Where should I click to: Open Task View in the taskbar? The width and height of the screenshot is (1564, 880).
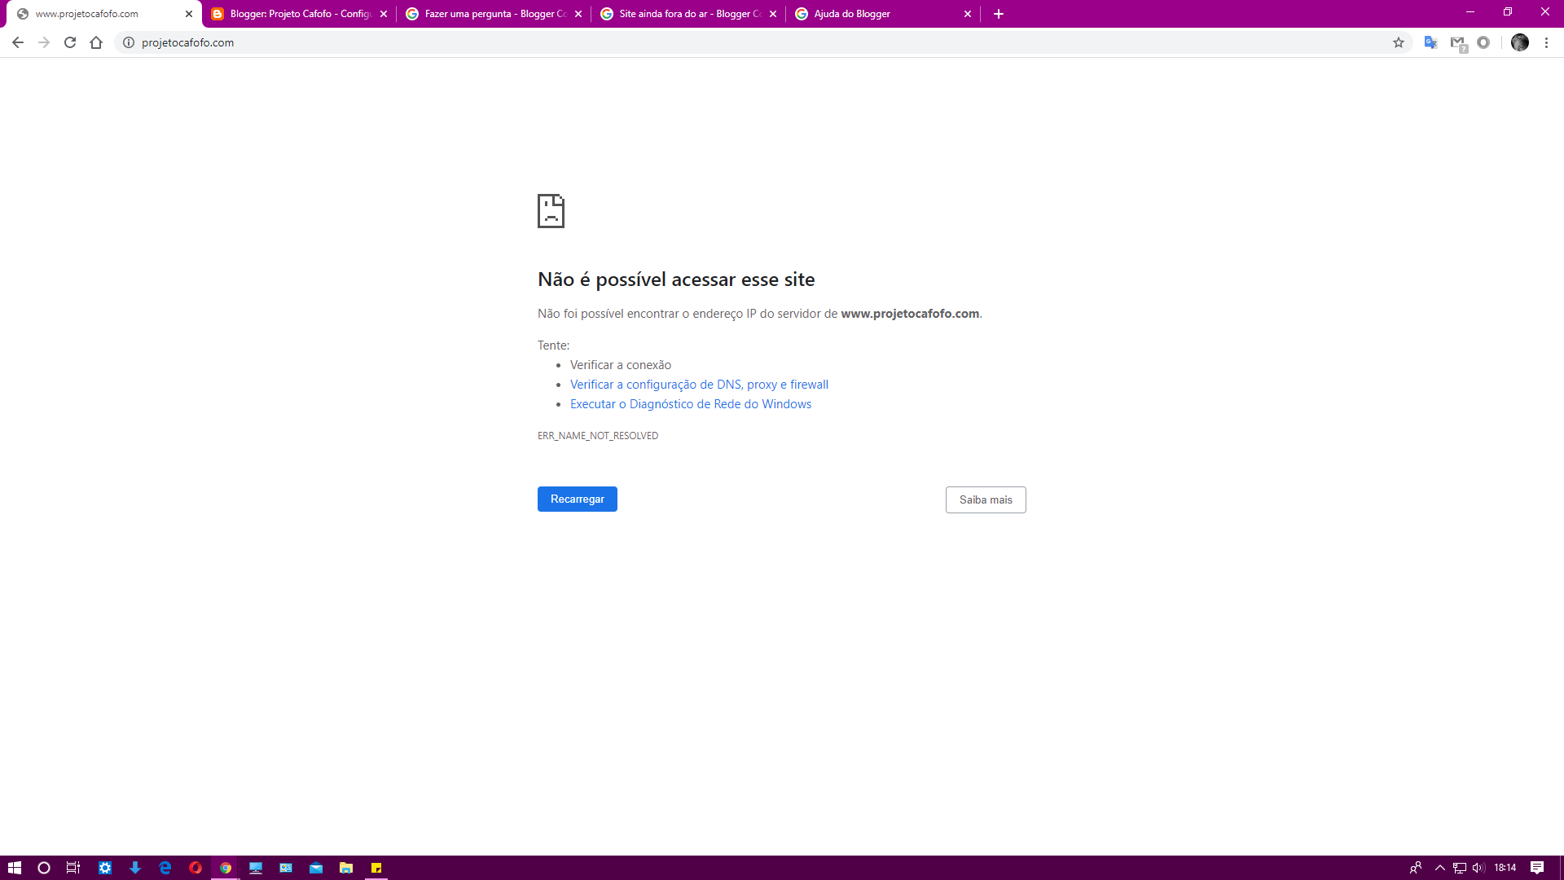tap(73, 868)
